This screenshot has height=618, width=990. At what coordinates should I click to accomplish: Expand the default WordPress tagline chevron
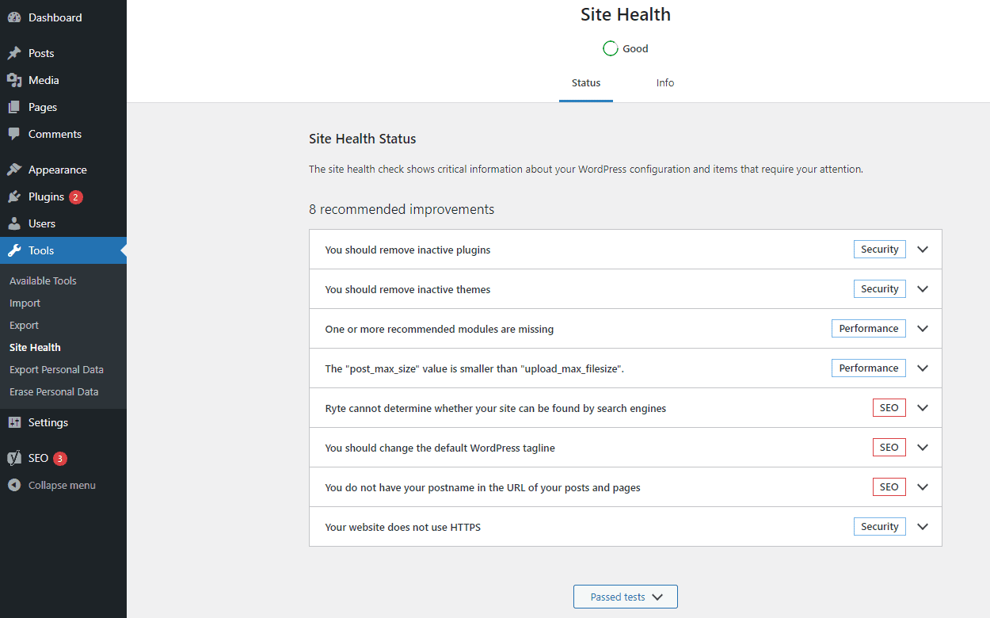coord(923,447)
